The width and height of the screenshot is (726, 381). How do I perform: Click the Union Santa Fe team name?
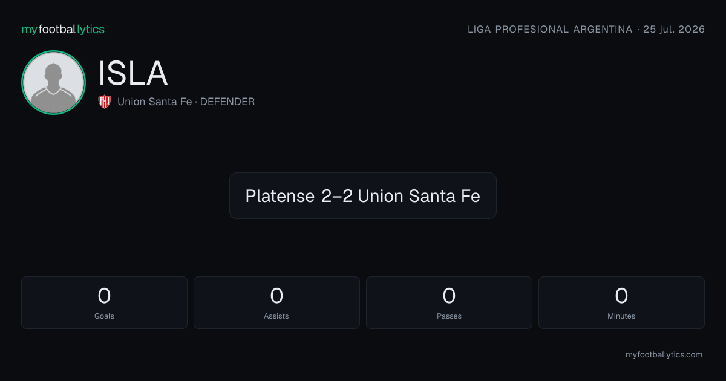point(154,102)
